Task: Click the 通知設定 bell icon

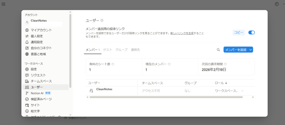Action: coord(27,42)
